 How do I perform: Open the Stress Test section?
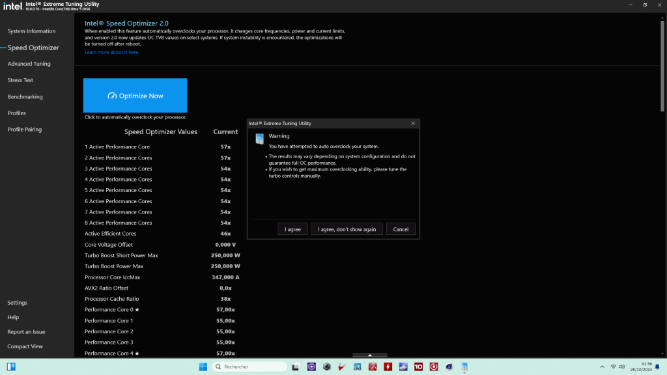pos(20,80)
